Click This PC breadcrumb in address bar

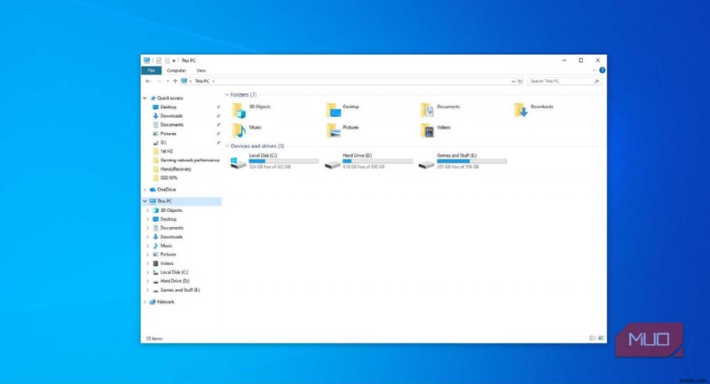pyautogui.click(x=202, y=82)
